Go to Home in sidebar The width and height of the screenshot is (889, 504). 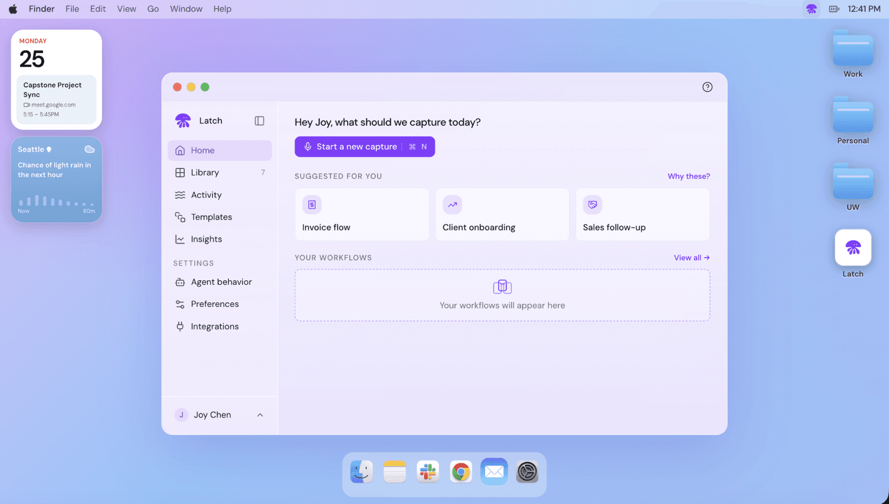pyautogui.click(x=220, y=150)
